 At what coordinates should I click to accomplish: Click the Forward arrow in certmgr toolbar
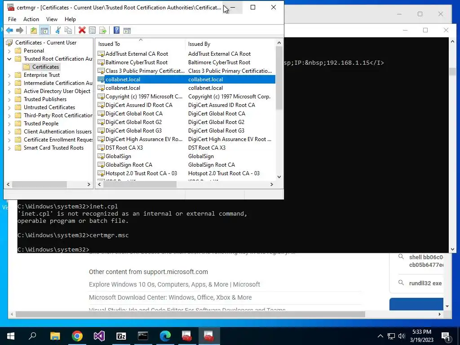(x=20, y=30)
